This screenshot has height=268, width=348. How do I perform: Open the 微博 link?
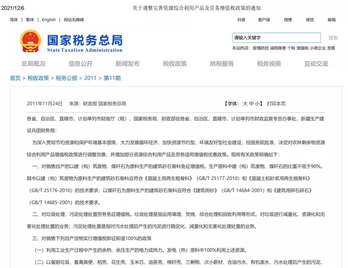(x=288, y=20)
